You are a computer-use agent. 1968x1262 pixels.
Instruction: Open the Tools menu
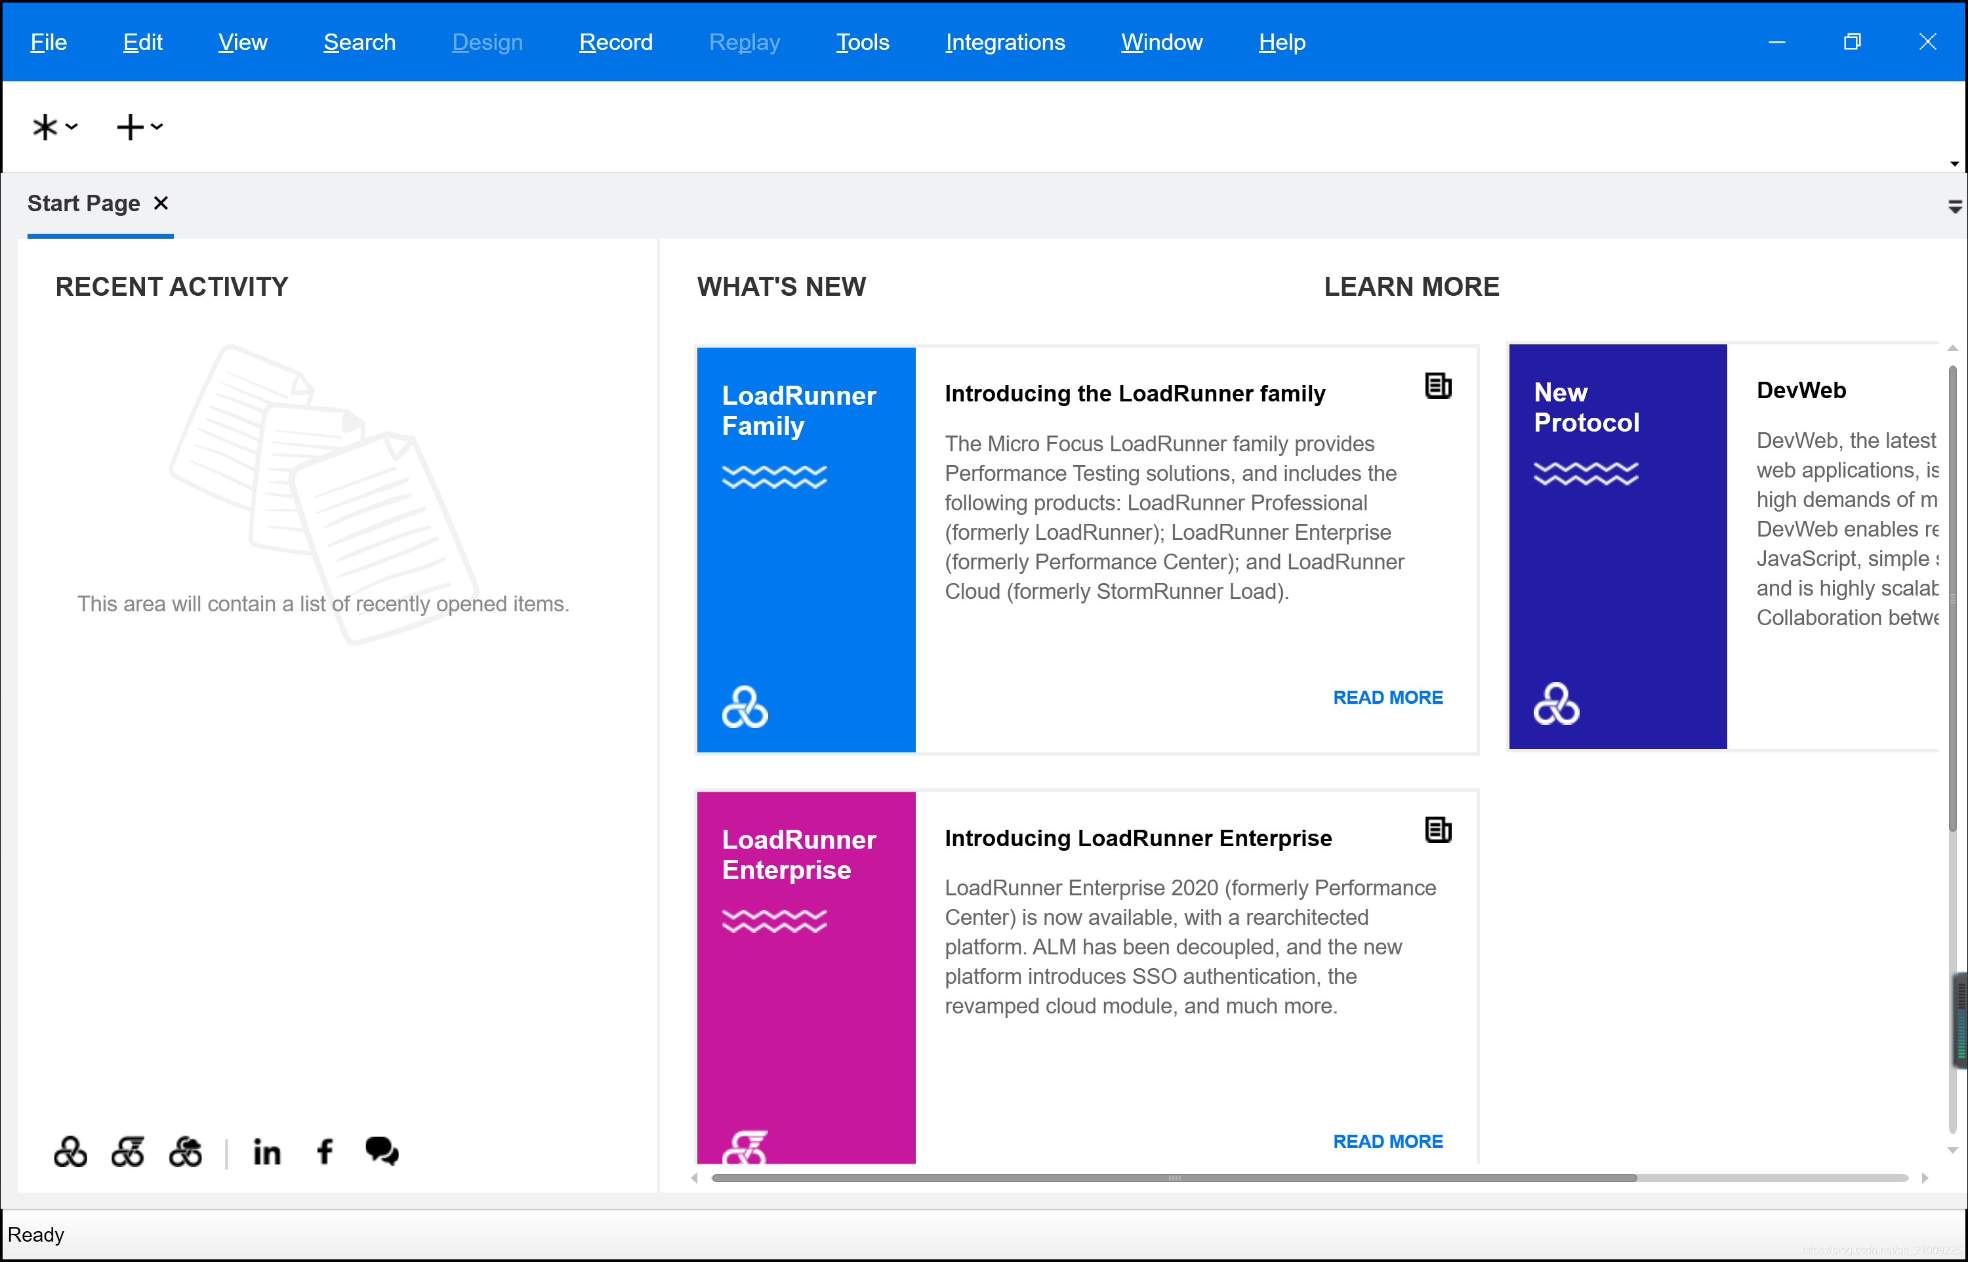(863, 42)
